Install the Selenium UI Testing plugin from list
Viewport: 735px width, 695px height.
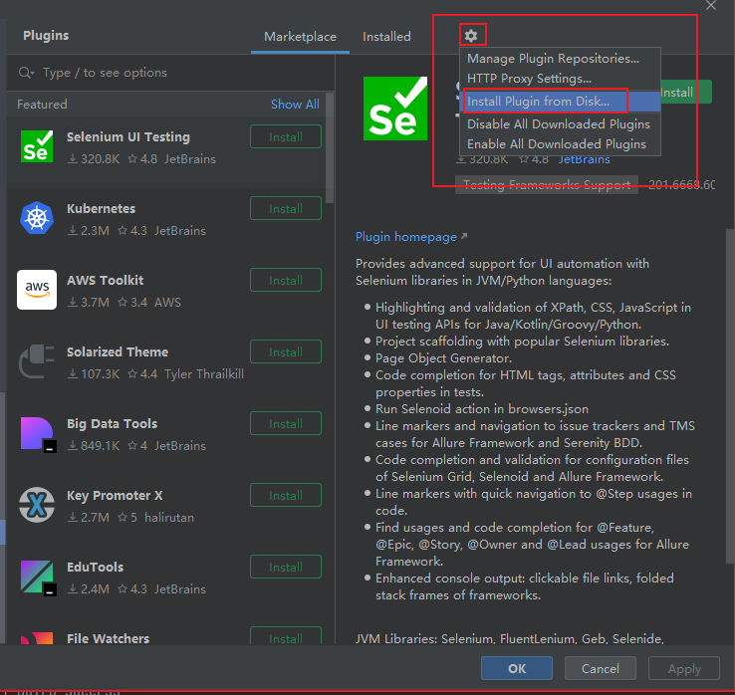point(286,136)
